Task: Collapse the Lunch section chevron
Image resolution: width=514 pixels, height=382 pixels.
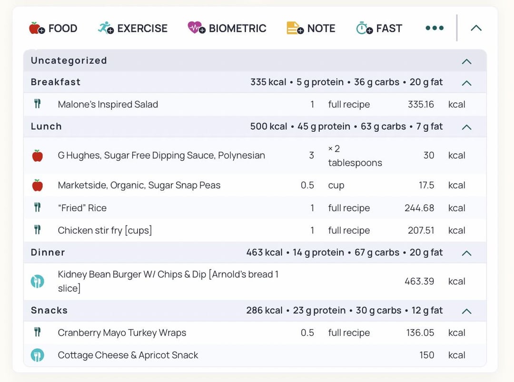Action: click(x=466, y=127)
